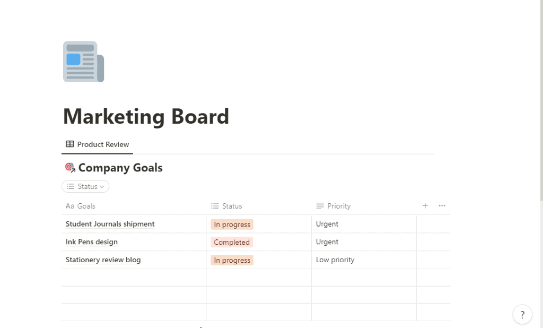Open the table's three-dot options menu
The width and height of the screenshot is (543, 328).
point(442,206)
